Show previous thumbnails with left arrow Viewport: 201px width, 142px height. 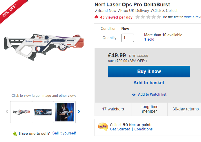point(7,112)
